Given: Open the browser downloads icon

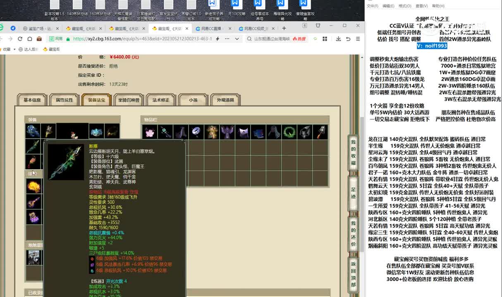Looking at the screenshot, I should coord(338,39).
